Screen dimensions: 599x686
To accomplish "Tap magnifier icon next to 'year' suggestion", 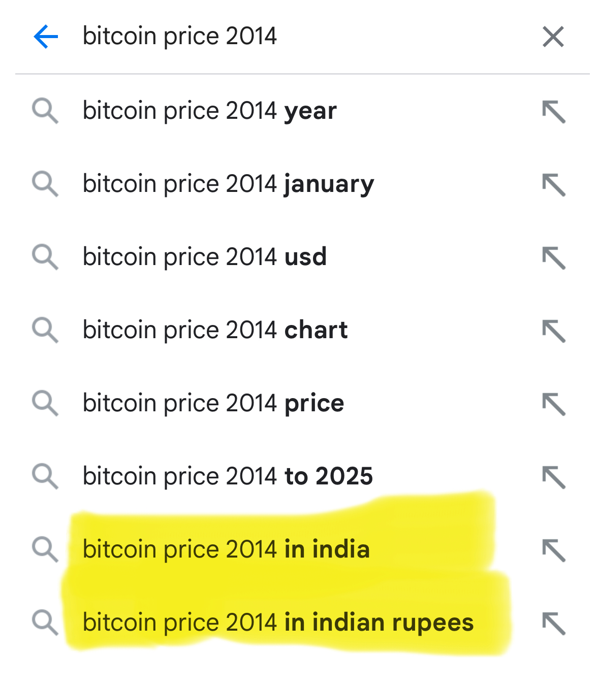I will 45,111.
